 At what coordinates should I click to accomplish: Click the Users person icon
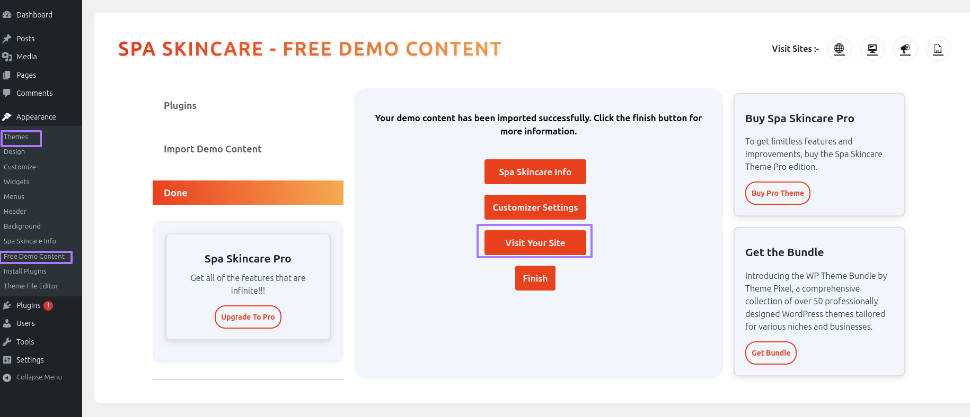tap(7, 323)
